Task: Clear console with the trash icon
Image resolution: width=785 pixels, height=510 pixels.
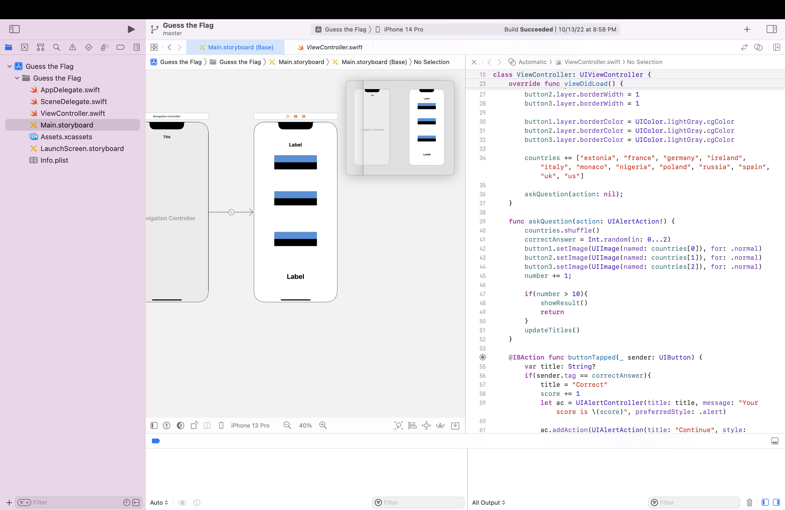Action: [x=749, y=503]
